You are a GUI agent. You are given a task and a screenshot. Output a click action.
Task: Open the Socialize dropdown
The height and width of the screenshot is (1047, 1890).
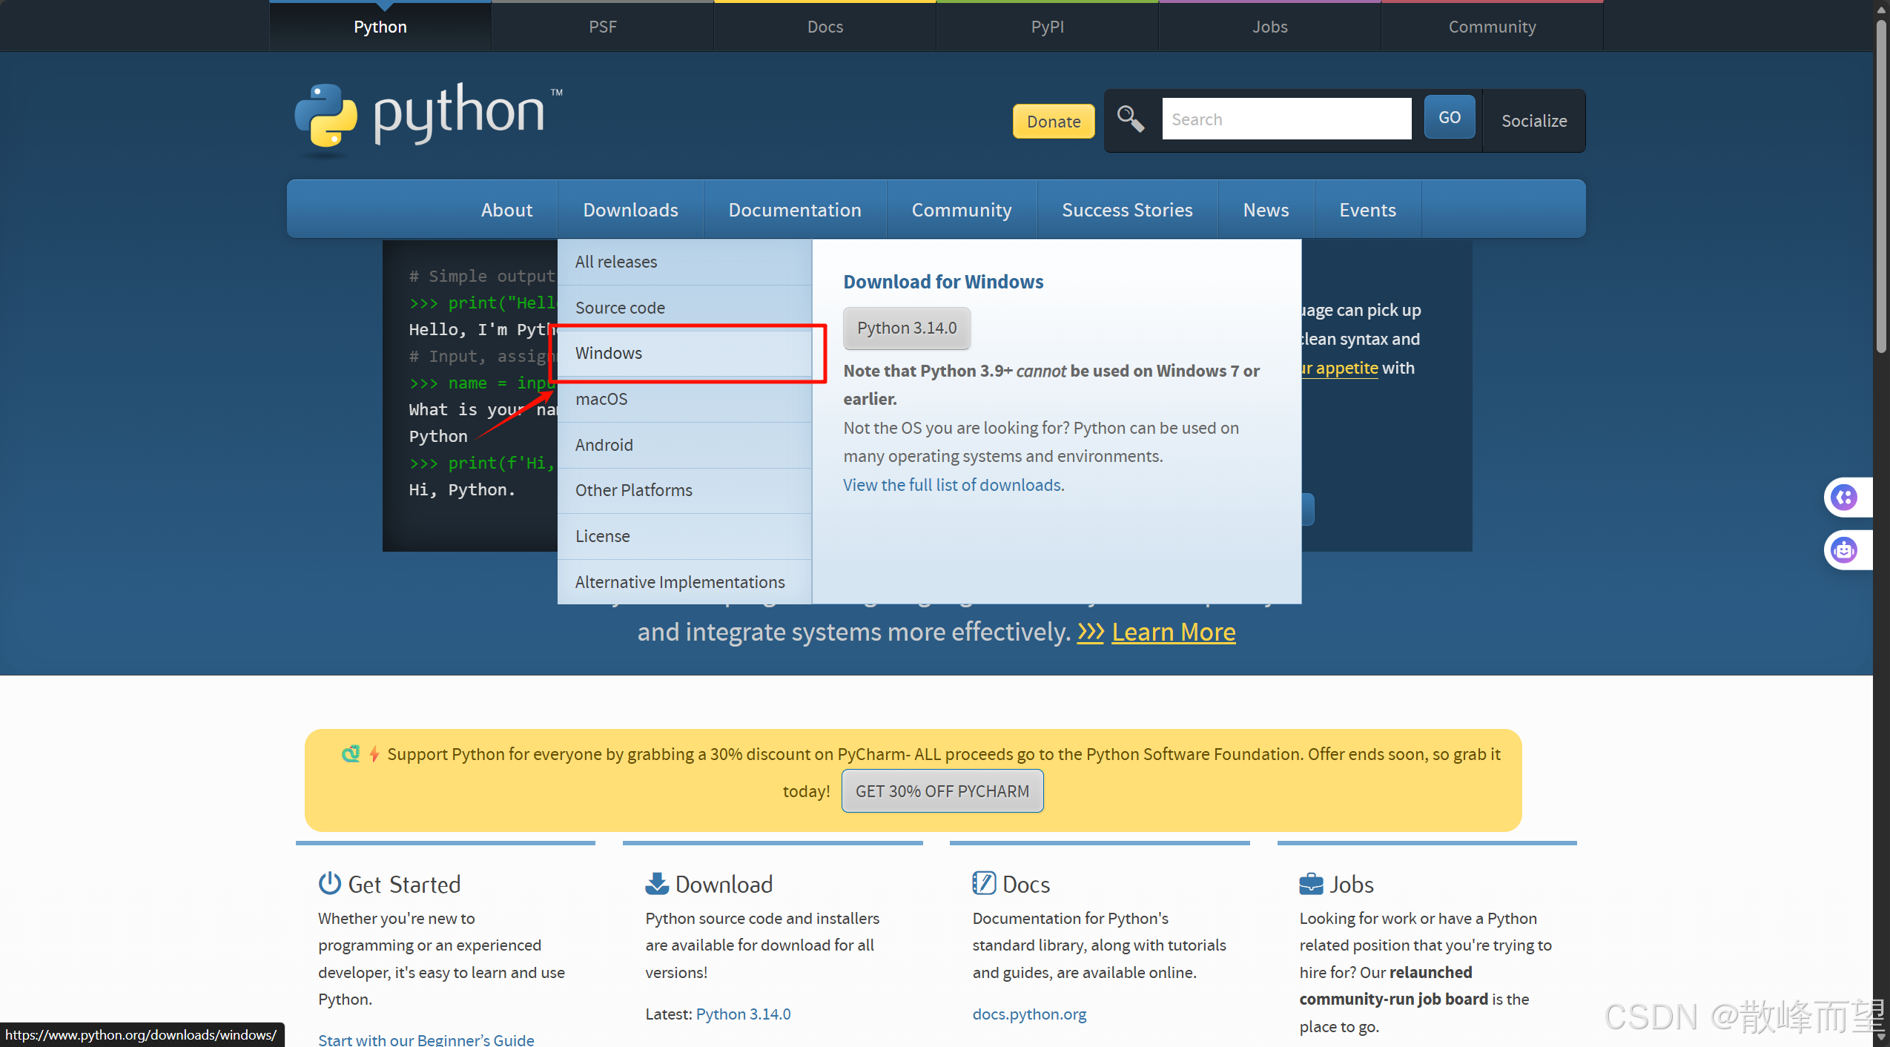click(1533, 121)
